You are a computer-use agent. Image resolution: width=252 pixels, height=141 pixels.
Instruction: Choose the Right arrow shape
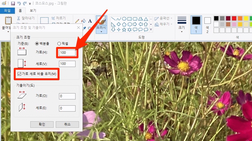tap(135, 24)
